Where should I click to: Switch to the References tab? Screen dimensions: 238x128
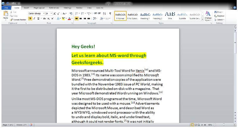(x=54, y=8)
